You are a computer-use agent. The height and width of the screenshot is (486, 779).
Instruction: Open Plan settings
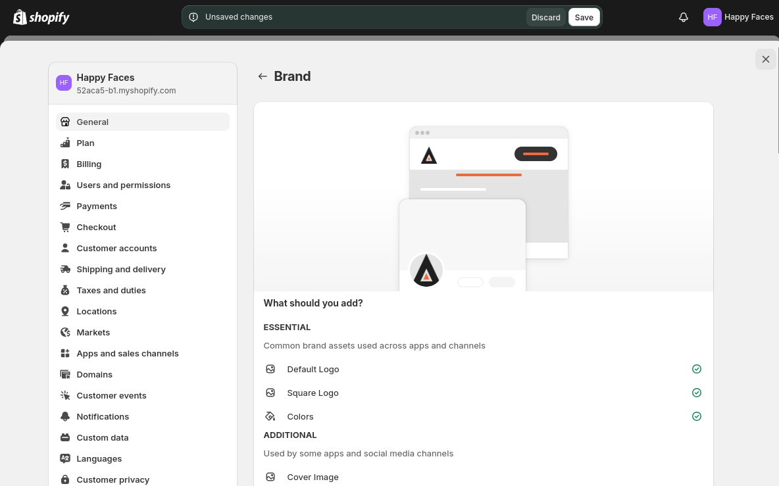pyautogui.click(x=143, y=143)
